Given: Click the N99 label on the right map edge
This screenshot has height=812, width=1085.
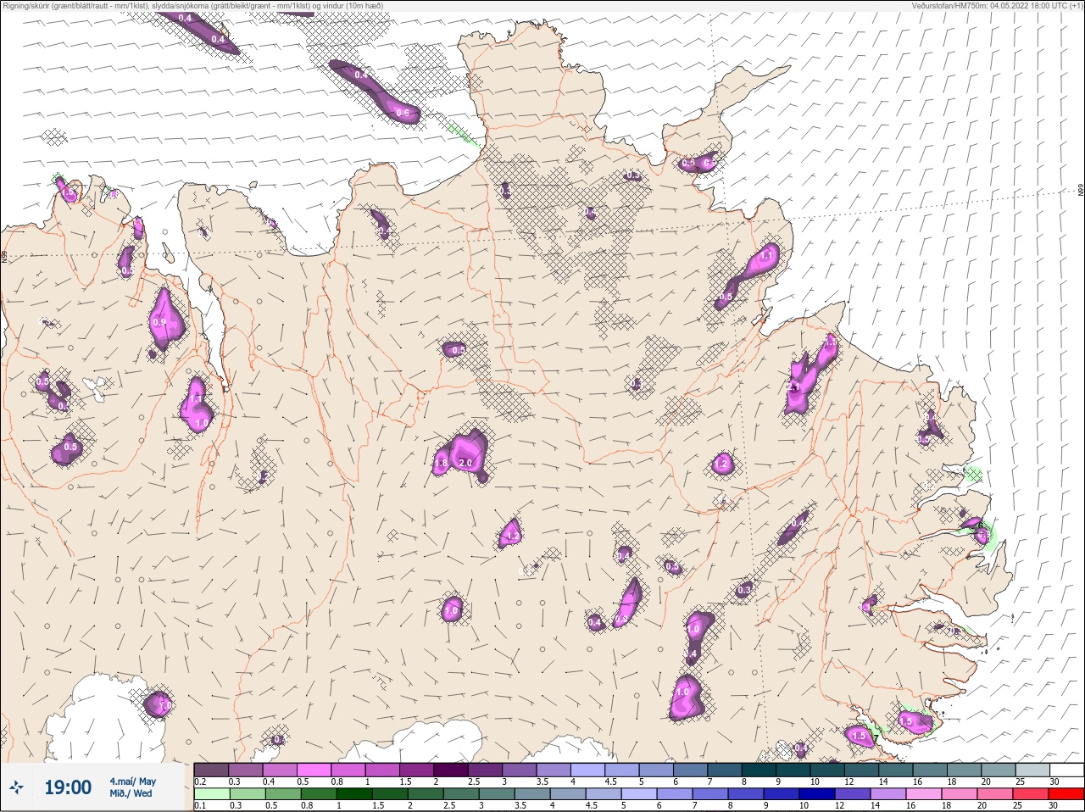Looking at the screenshot, I should click(x=1081, y=191).
